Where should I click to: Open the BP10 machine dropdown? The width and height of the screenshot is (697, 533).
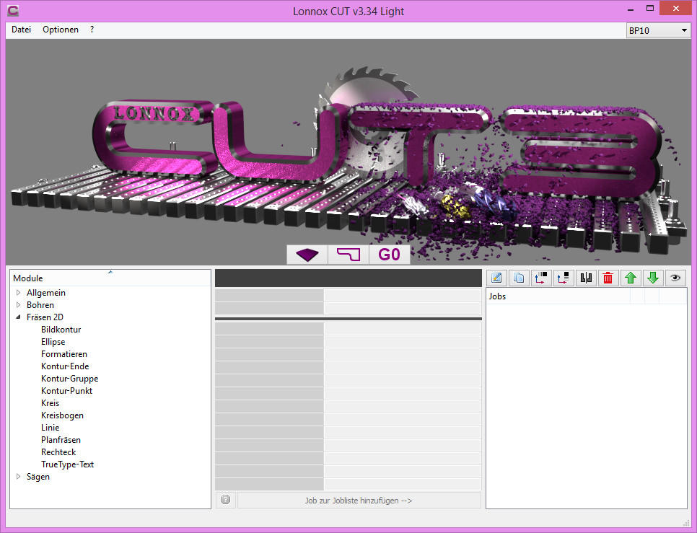(x=658, y=30)
